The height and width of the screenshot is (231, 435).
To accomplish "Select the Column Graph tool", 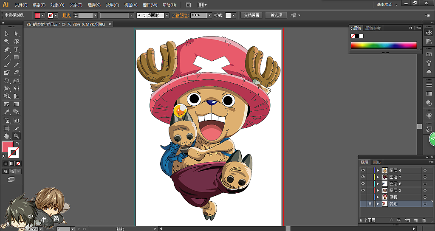I will coord(17,120).
